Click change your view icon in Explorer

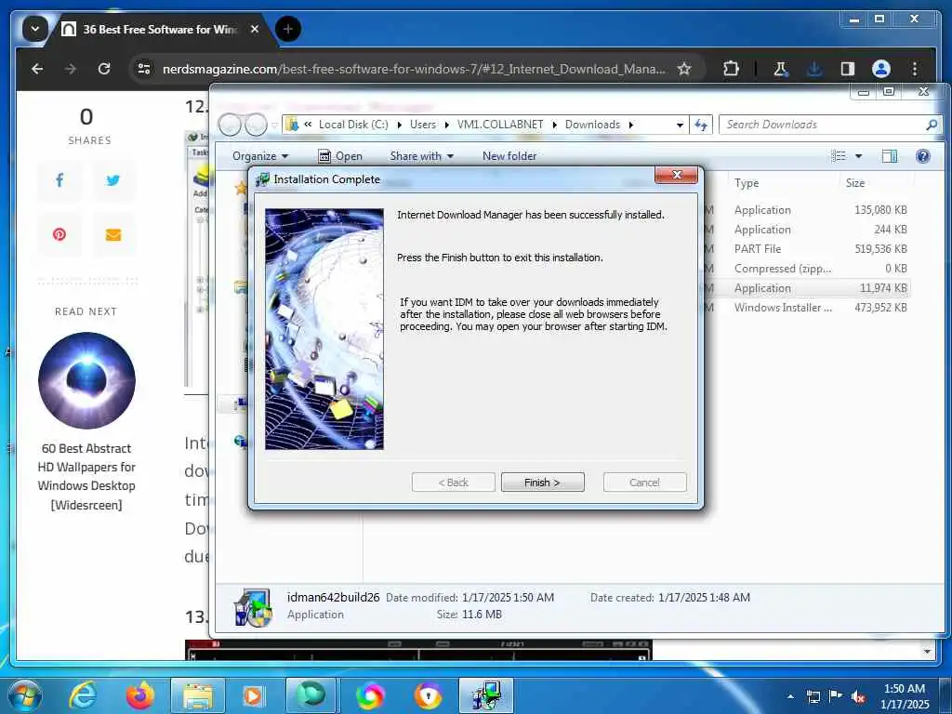[839, 156]
